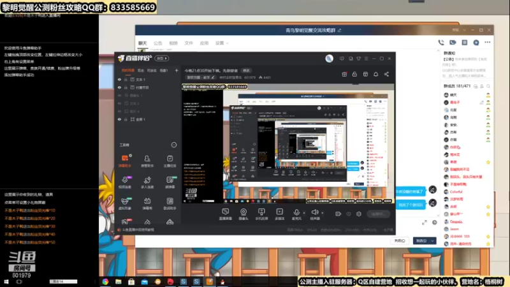This screenshot has height=287, width=510.
Task: Open the 读弹幕 tool
Action: 170,182
